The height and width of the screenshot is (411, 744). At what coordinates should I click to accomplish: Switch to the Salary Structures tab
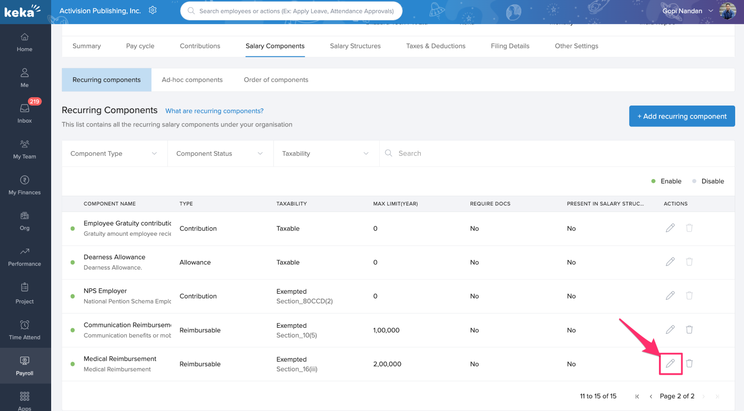click(x=355, y=46)
